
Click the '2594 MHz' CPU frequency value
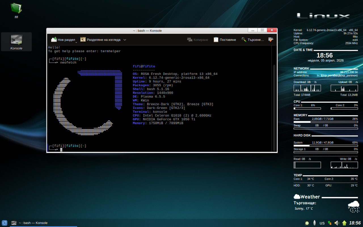[351, 43]
